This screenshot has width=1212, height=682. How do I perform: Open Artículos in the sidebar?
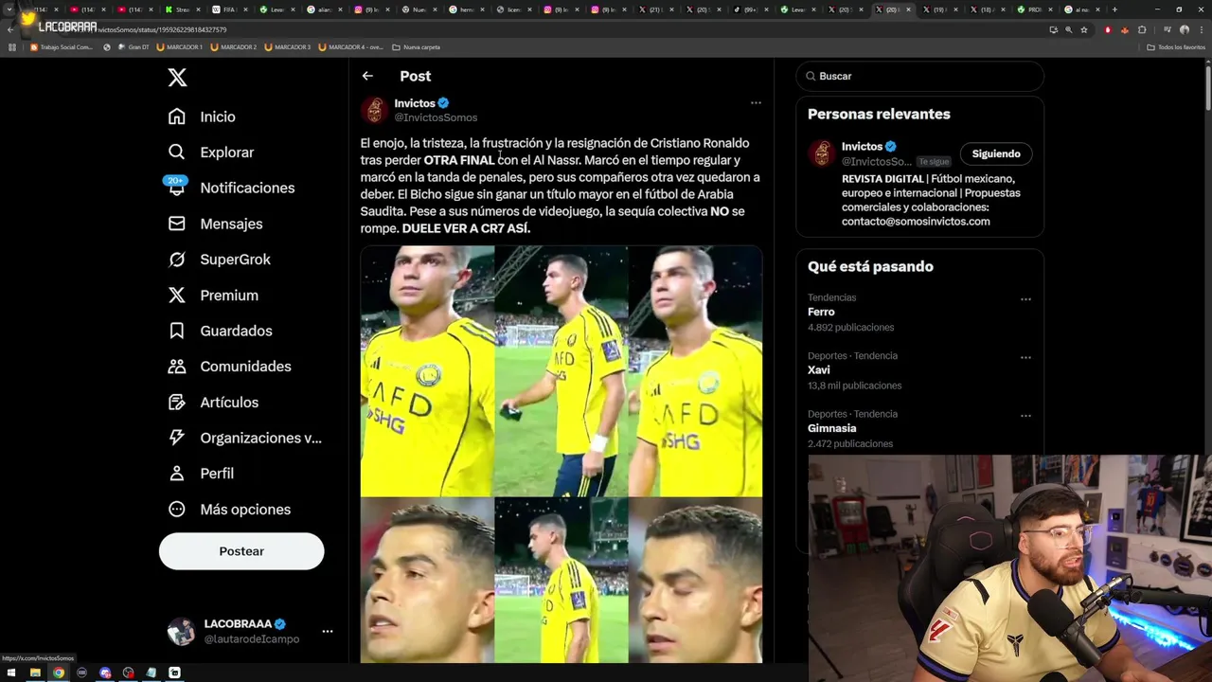(x=213, y=403)
